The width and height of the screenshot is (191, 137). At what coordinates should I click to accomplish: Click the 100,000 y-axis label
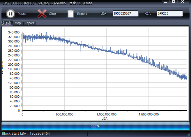(x=14, y=88)
